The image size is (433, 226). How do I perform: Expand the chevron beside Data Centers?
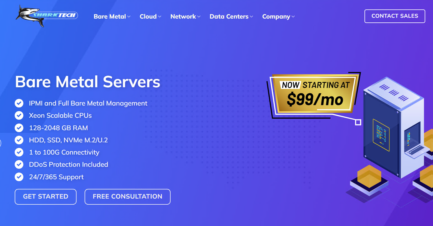(251, 17)
